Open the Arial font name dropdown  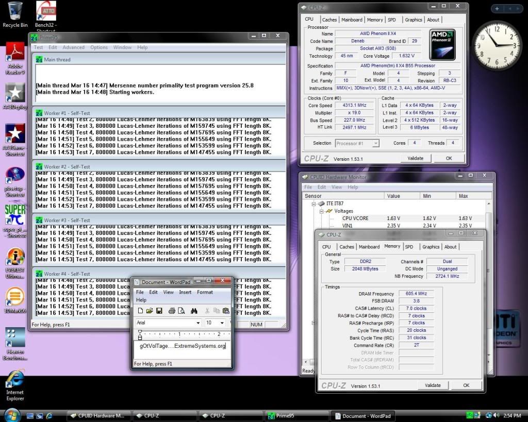click(197, 323)
